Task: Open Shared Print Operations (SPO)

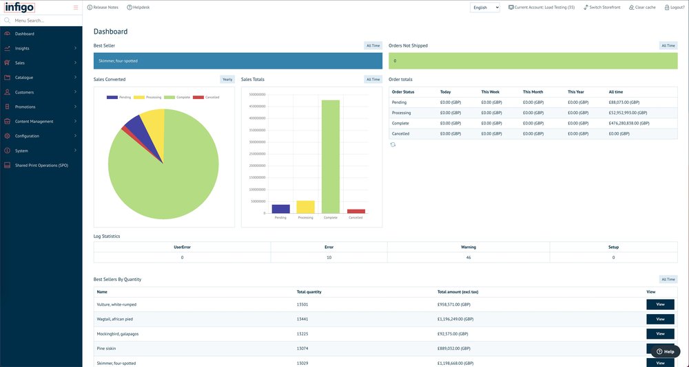Action: tap(41, 166)
